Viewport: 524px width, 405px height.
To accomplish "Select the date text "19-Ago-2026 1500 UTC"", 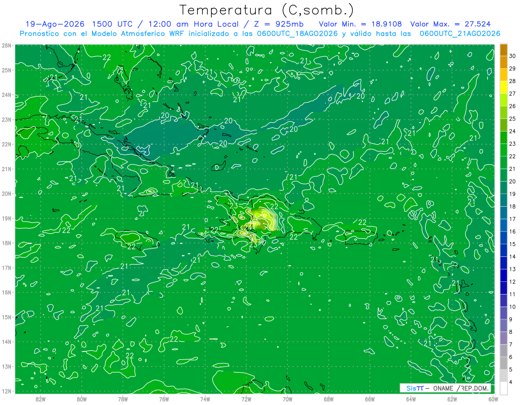I will pyautogui.click(x=80, y=24).
